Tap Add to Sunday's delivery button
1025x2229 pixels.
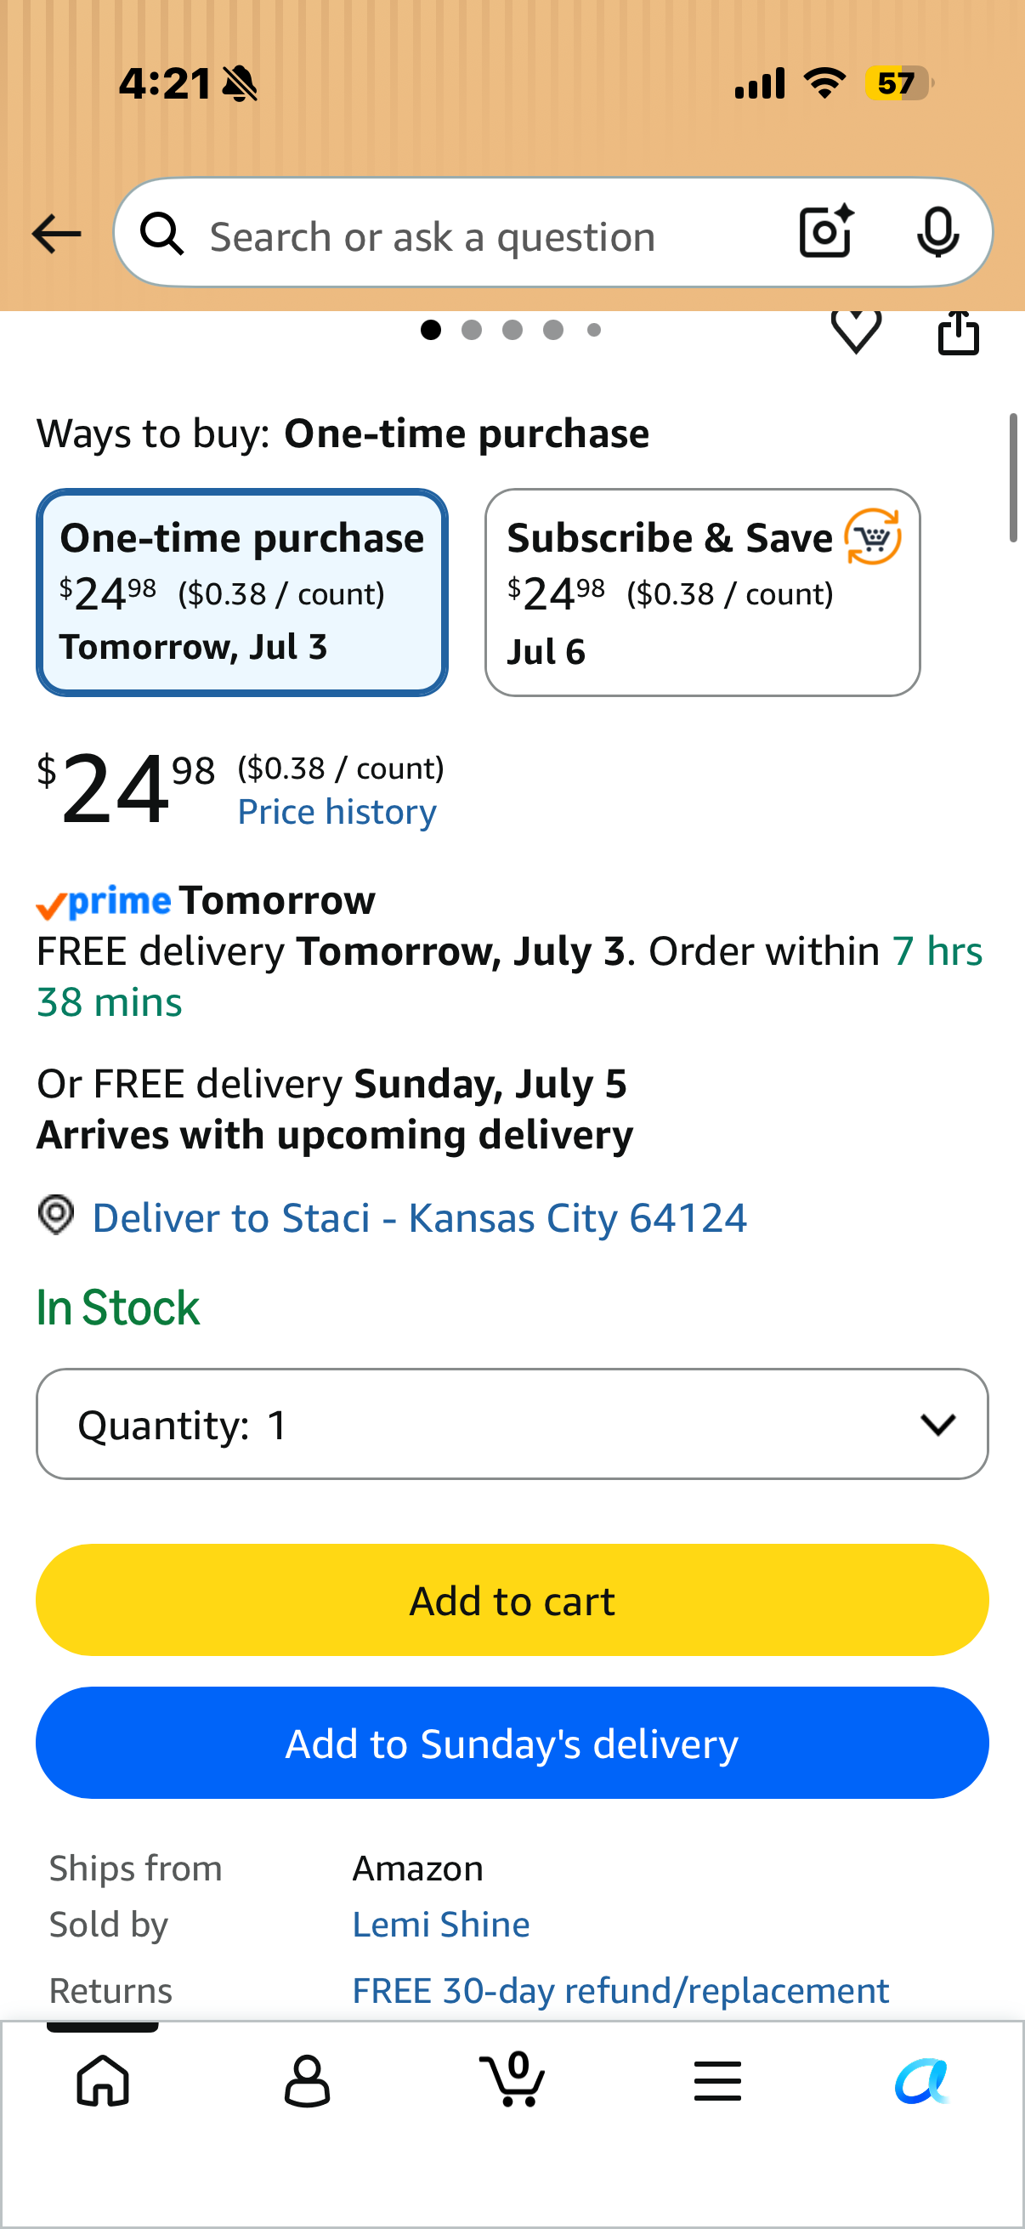pyautogui.click(x=512, y=1743)
